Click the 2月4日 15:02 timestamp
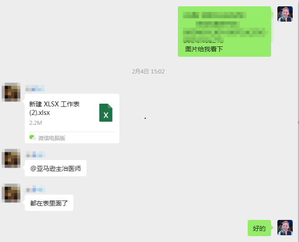This screenshot has width=299, height=242. click(x=148, y=71)
